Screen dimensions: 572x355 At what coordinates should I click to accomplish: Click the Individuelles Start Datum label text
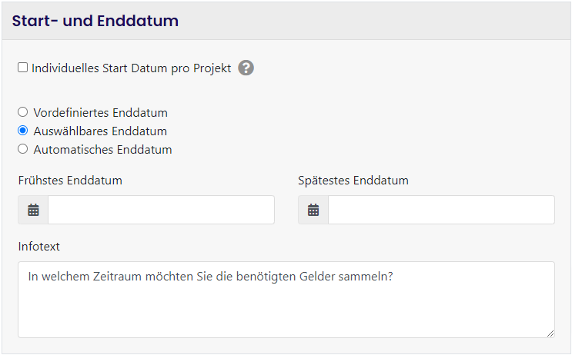(x=131, y=68)
